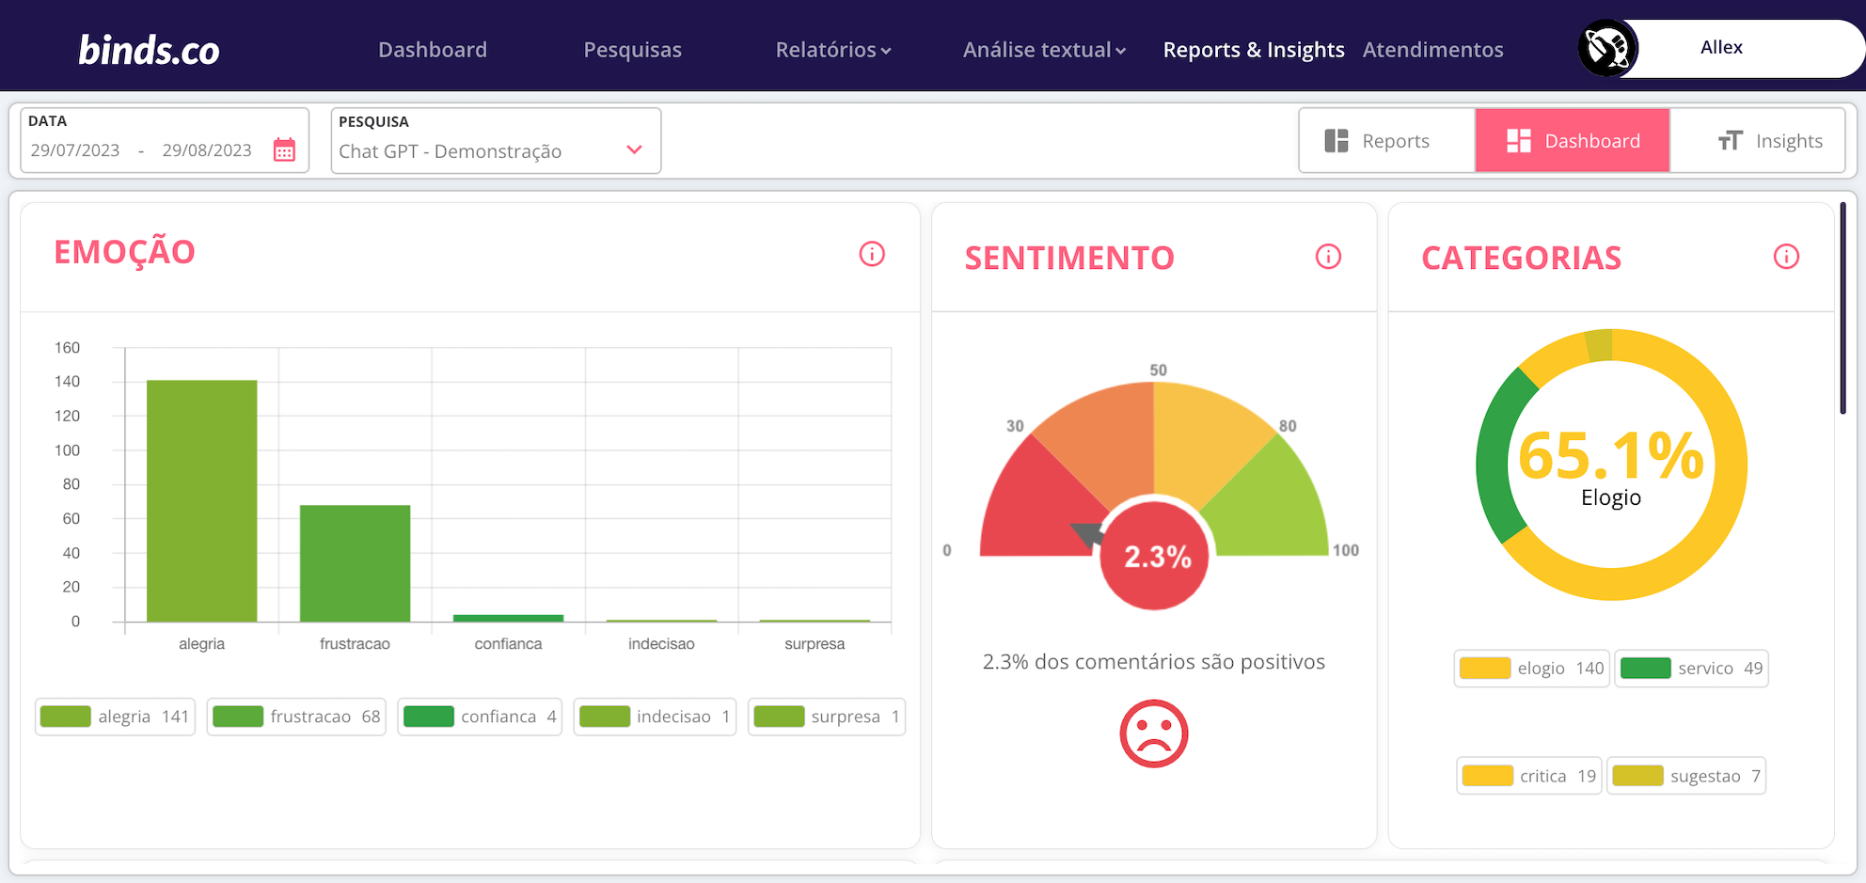
Task: Expand the Análise textual menu
Action: (x=1042, y=49)
